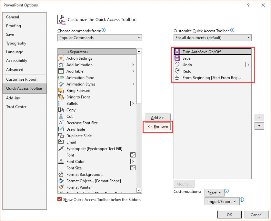Expand the Reset options
Image resolution: width=271 pixels, height=221 pixels.
(214, 193)
